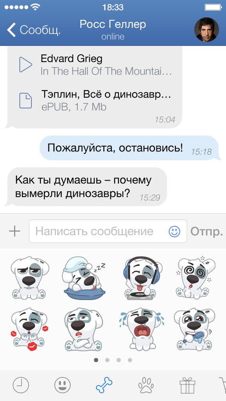
Task: Send the crying dog sticker
Action: 142,329
